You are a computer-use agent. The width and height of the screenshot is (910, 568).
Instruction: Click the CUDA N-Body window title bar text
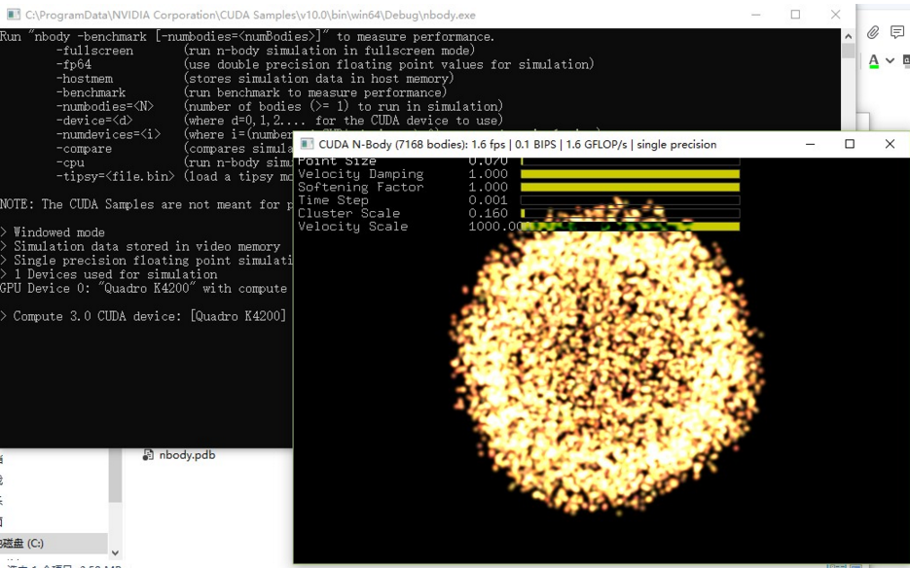tap(517, 145)
